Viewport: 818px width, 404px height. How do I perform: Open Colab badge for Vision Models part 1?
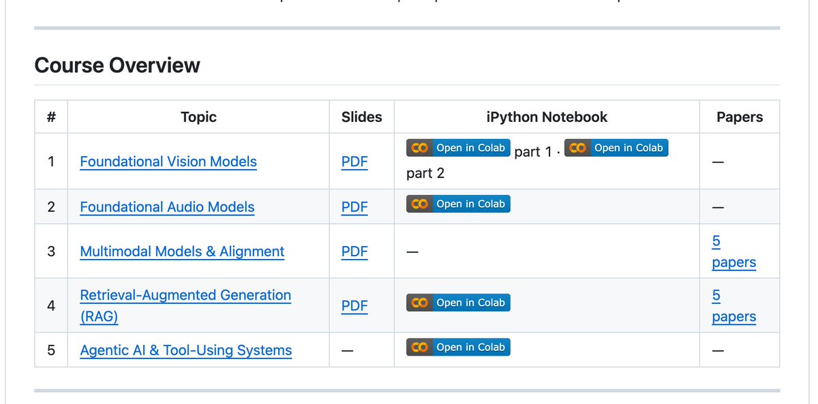coord(458,148)
